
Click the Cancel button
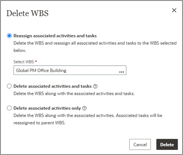140,144
